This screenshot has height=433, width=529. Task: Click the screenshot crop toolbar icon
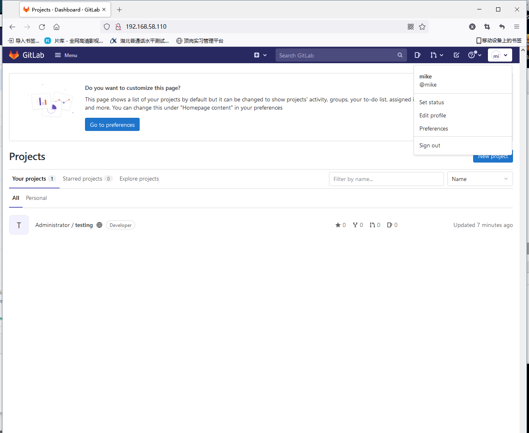(x=487, y=27)
